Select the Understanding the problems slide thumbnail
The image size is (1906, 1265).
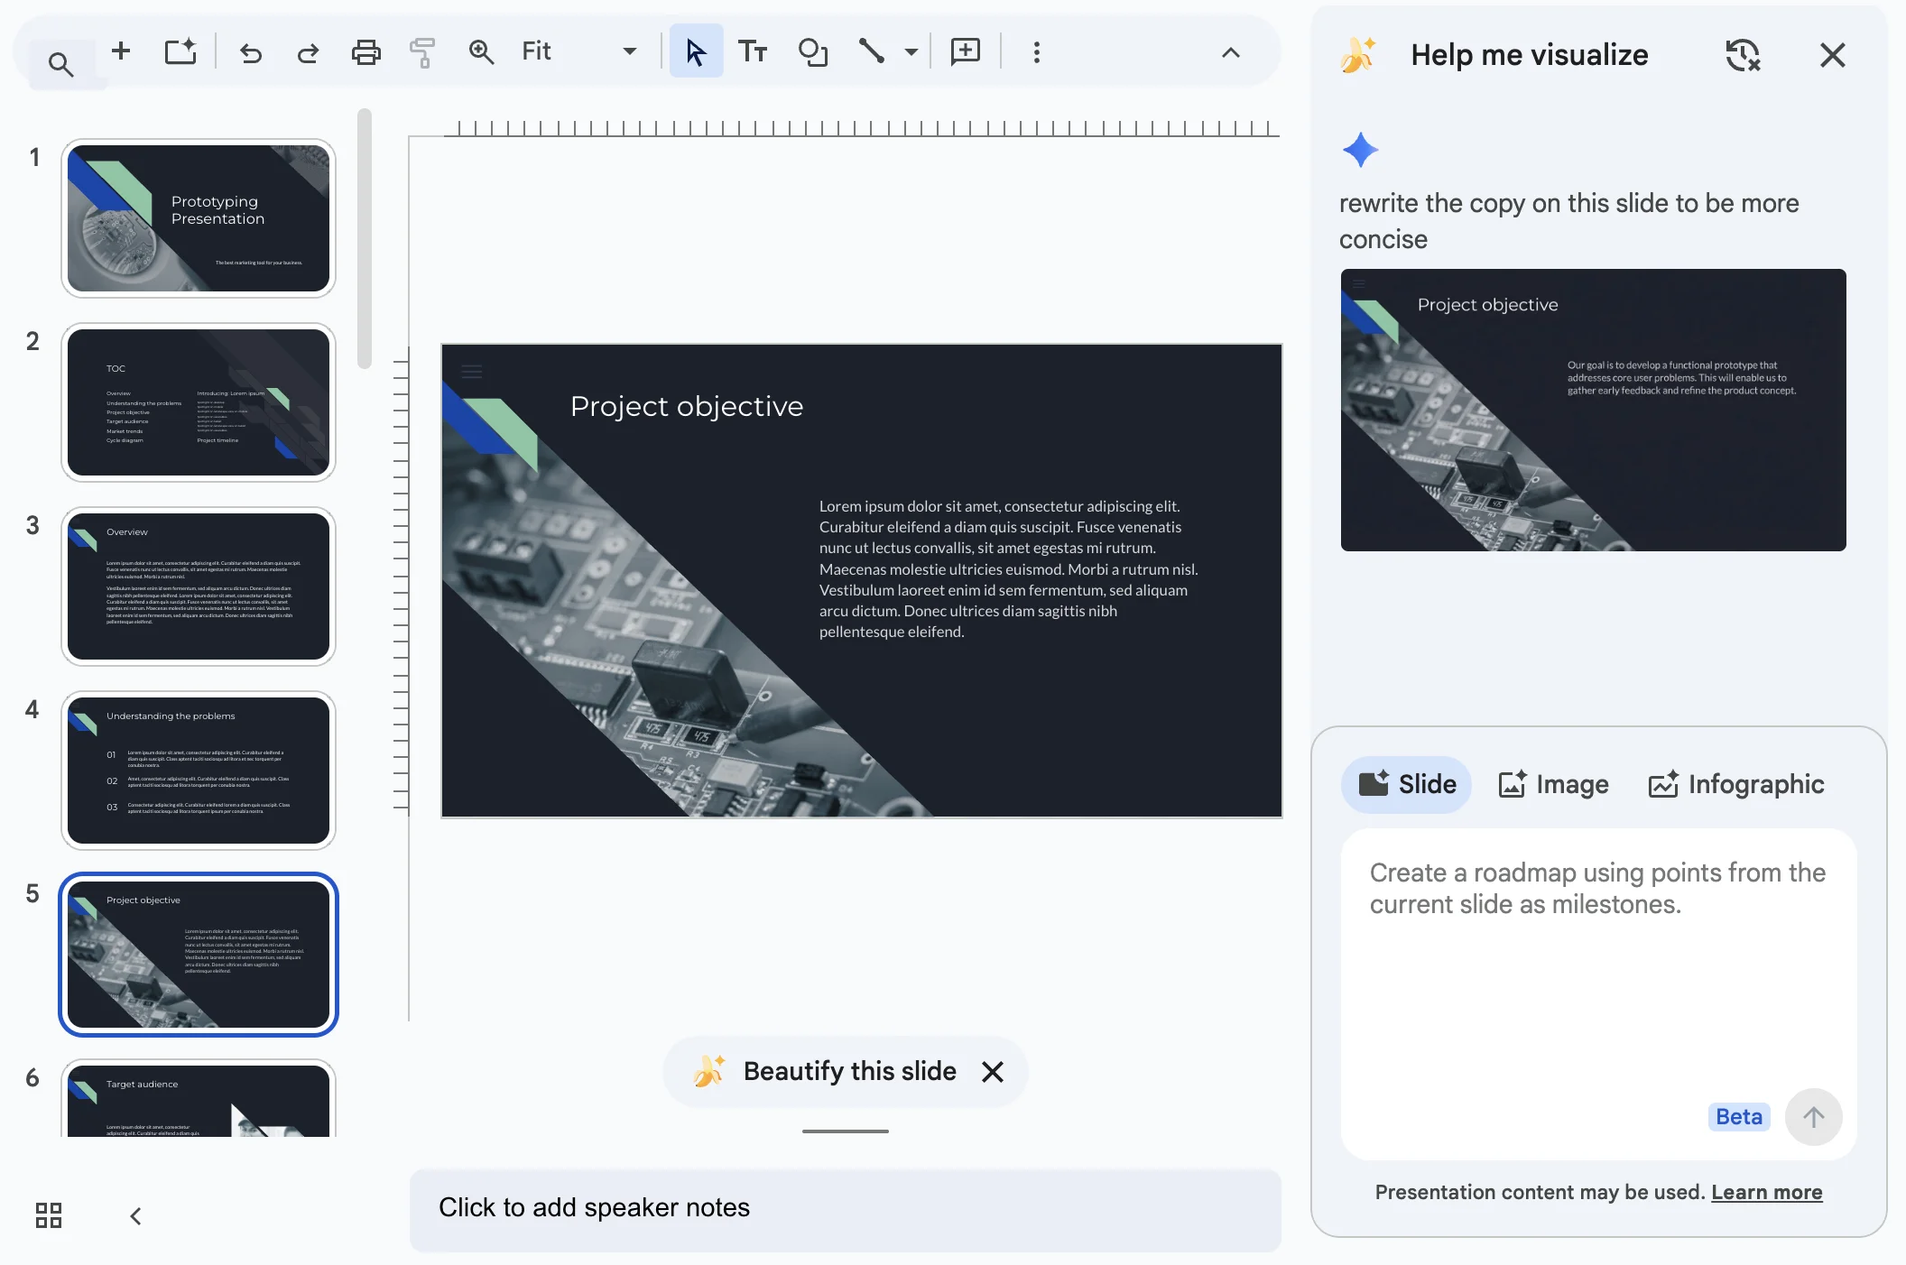pyautogui.click(x=199, y=770)
